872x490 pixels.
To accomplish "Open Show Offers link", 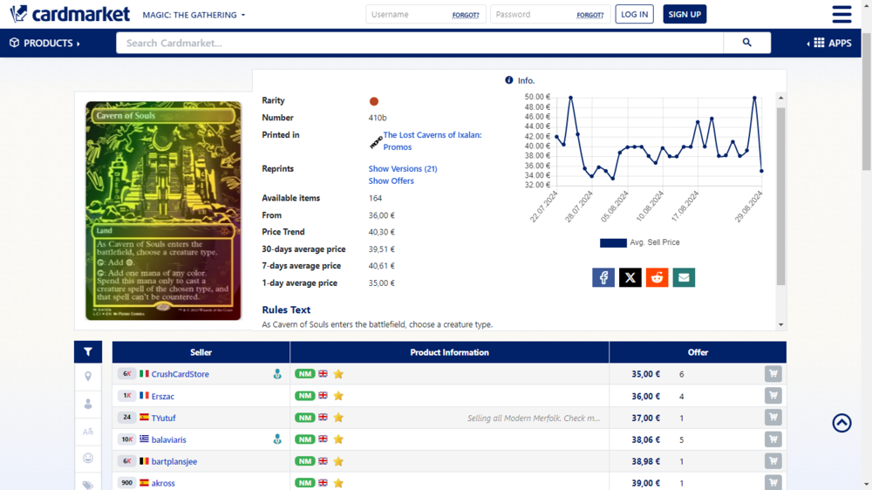I will (x=391, y=180).
